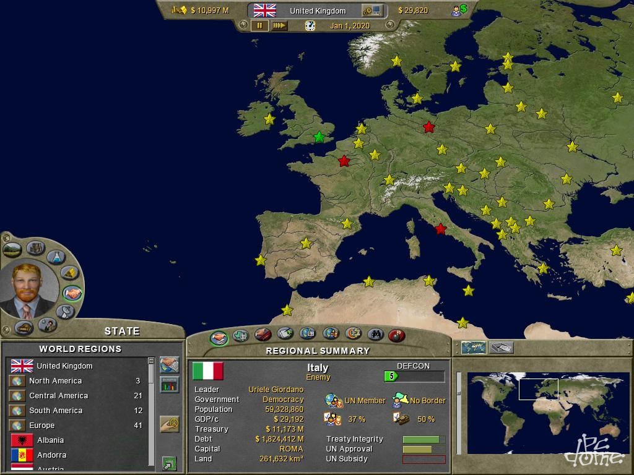Open the Research department flask icon

pos(56,257)
